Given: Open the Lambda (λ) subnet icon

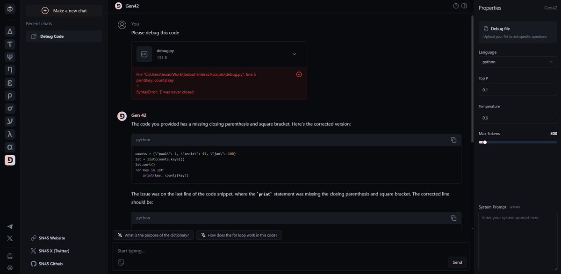Looking at the screenshot, I should [10, 135].
